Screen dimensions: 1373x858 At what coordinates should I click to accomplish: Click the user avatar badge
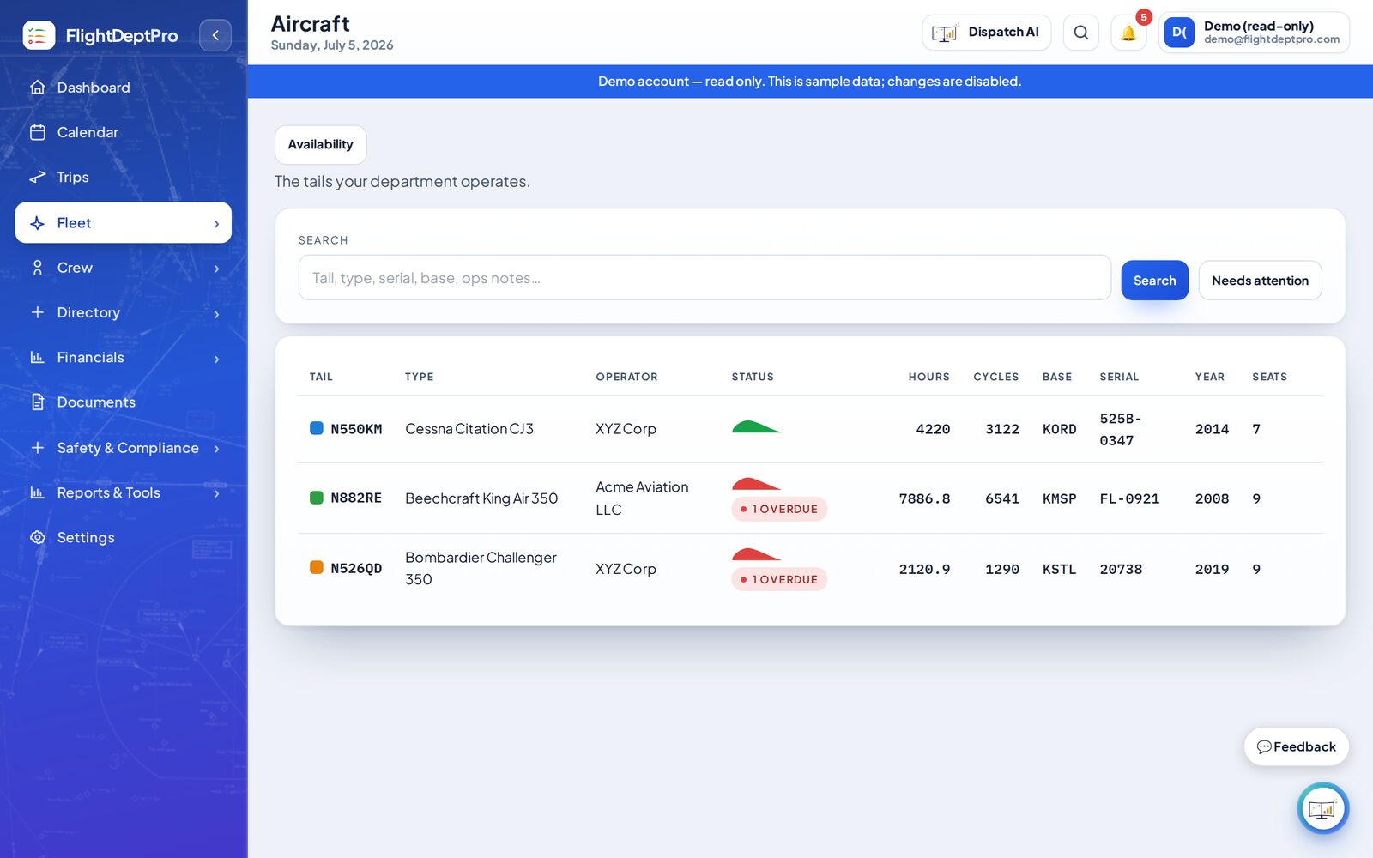[x=1179, y=33]
